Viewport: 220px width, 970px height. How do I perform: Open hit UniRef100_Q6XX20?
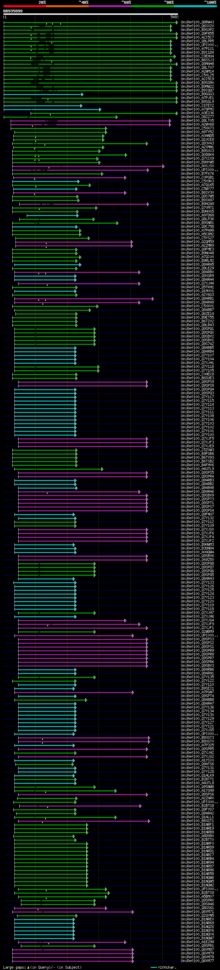(197, 26)
